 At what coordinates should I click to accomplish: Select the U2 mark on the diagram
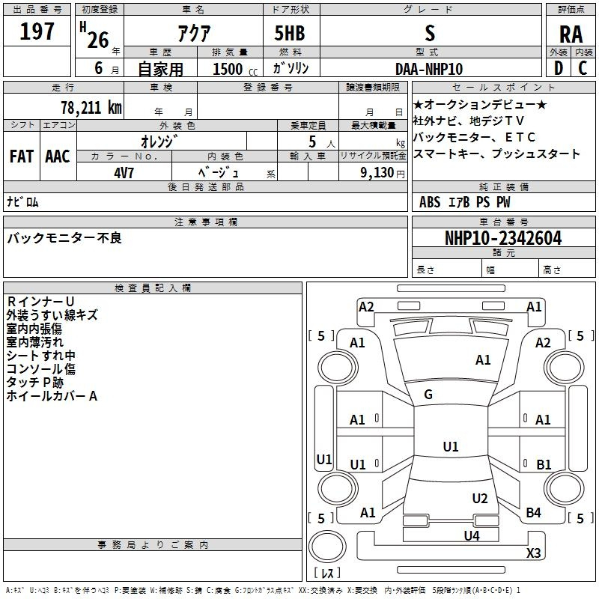[x=480, y=499]
